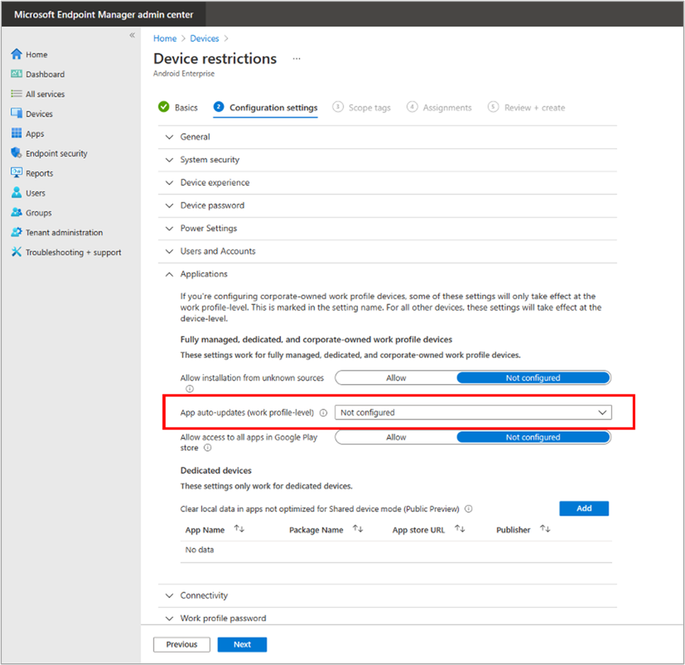Click the Devices icon in sidebar
This screenshot has width=685, height=665.
(x=16, y=113)
